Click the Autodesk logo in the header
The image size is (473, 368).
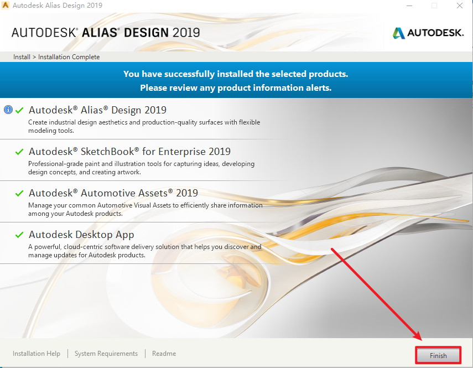(x=428, y=33)
